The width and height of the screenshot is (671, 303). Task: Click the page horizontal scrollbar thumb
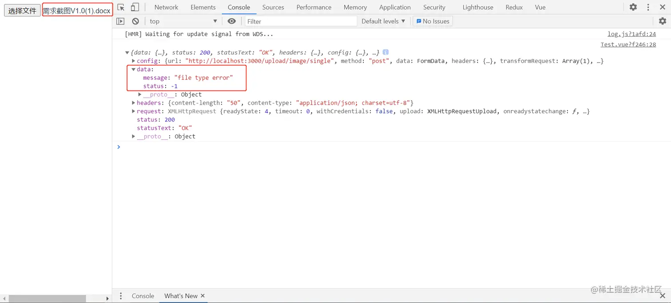click(x=47, y=299)
